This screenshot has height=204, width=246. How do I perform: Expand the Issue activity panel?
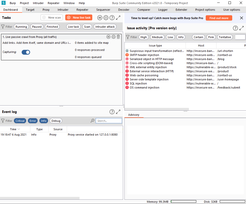241,28
